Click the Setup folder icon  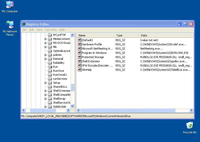[x=50, y=83]
